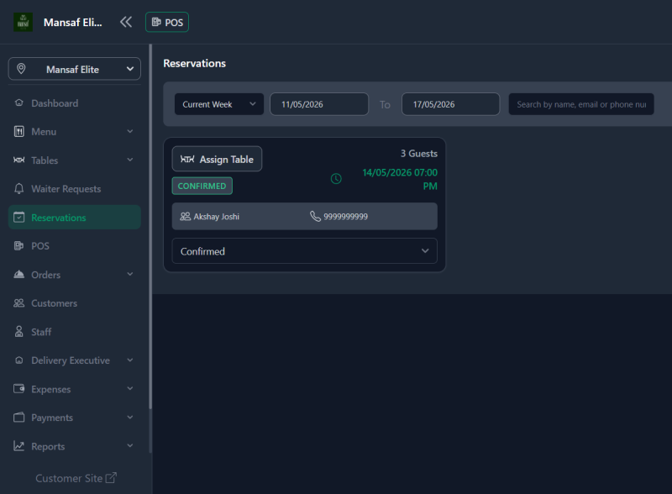Click the guest people icon beside Akshay Joshi
672x494 pixels.
coord(185,217)
